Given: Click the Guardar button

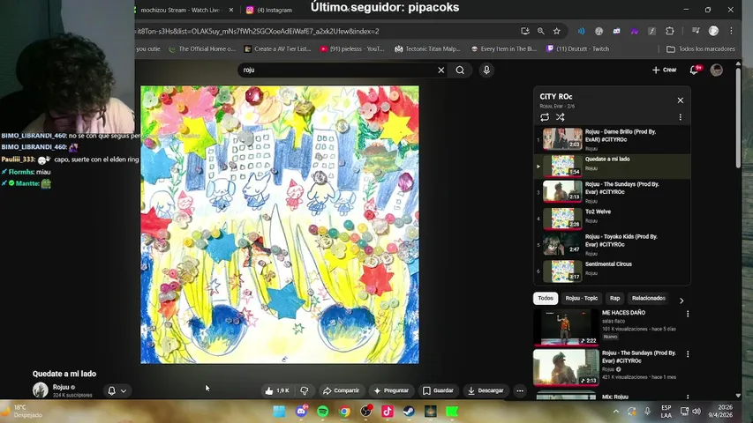Looking at the screenshot, I should point(438,391).
